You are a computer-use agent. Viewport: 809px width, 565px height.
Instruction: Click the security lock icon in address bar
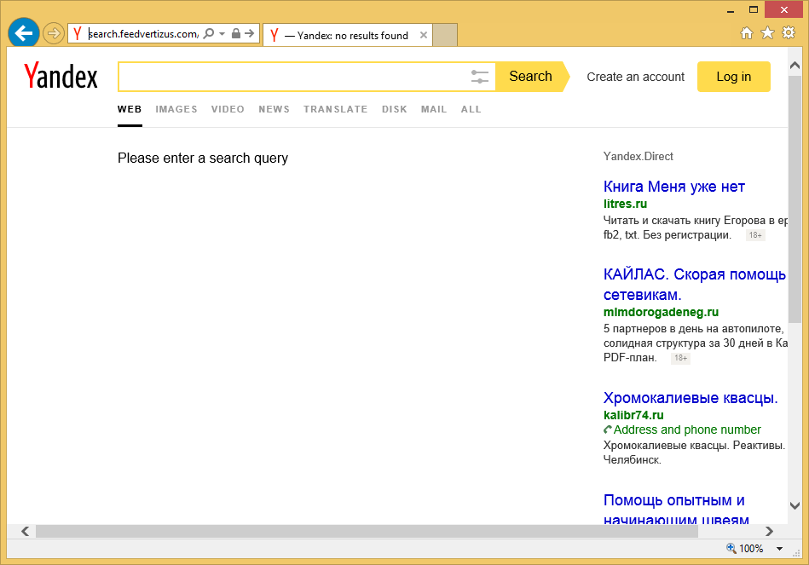(236, 34)
